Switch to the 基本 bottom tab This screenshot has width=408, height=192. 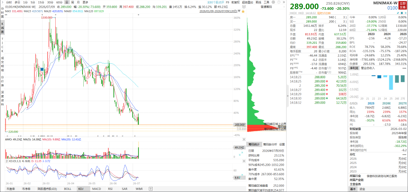(x=353, y=189)
